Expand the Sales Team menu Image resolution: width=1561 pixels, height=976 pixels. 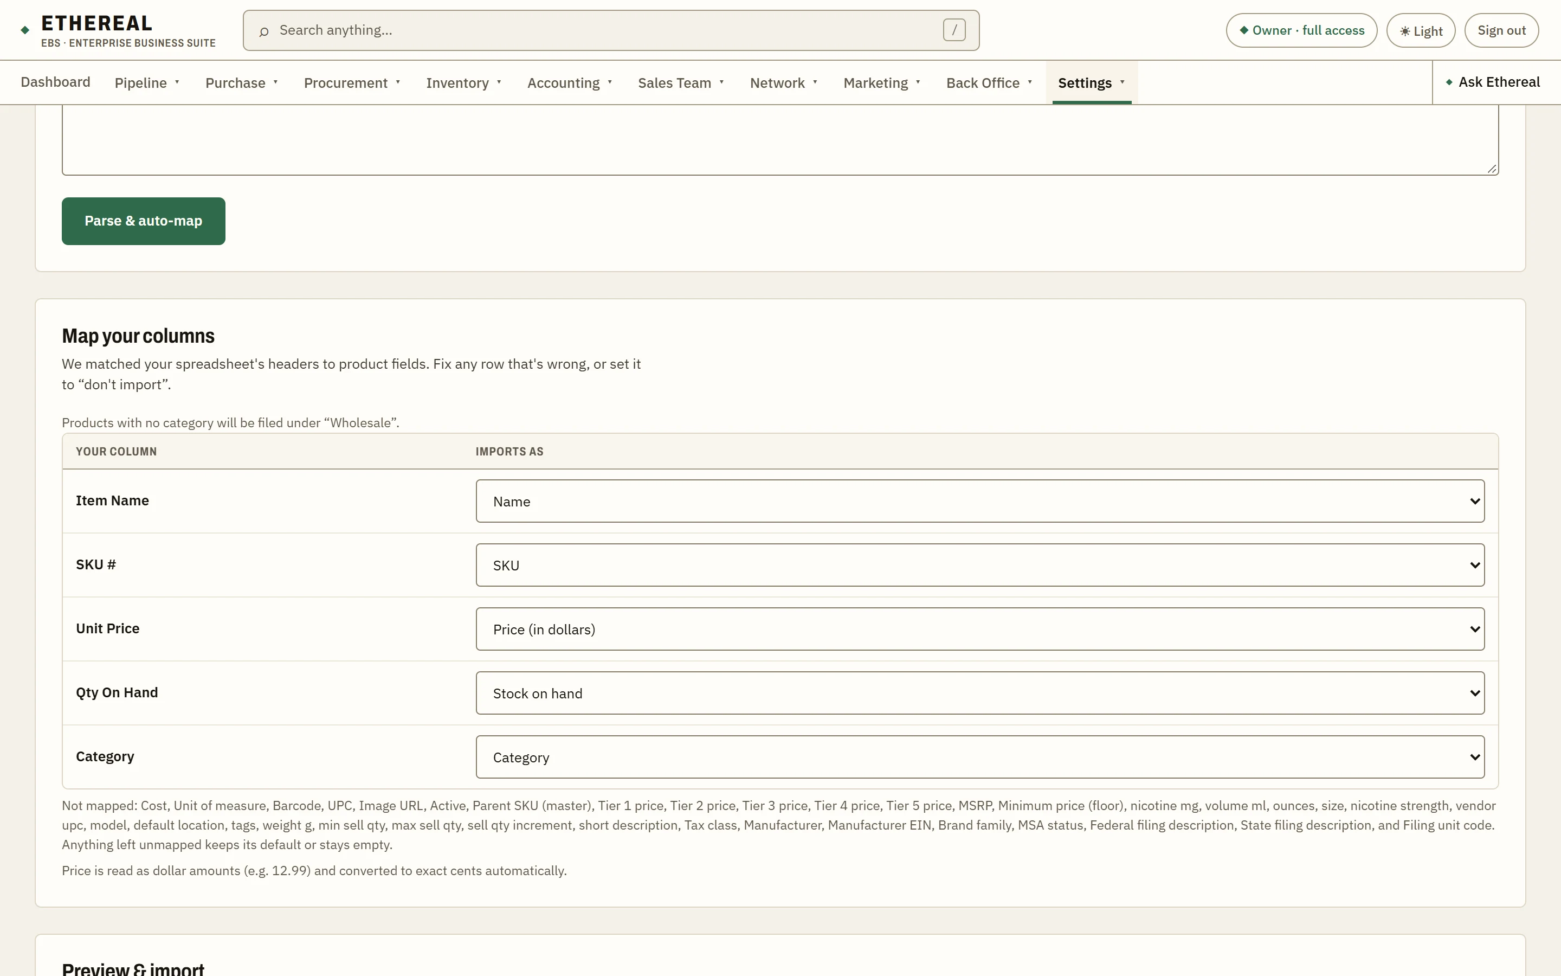pyautogui.click(x=681, y=82)
